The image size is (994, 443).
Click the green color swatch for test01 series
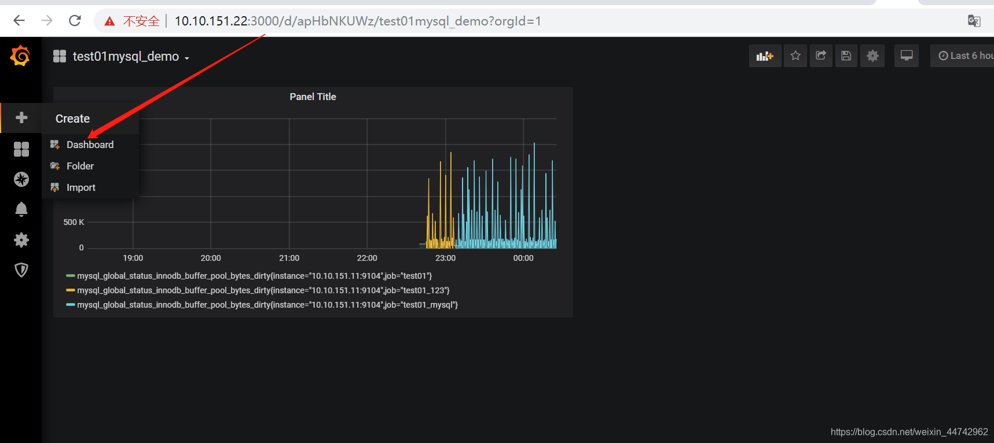[x=71, y=276]
